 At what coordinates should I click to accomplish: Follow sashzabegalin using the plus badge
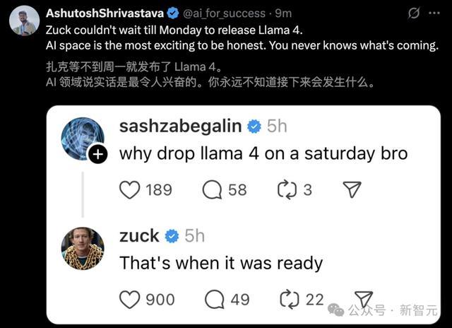click(x=99, y=155)
